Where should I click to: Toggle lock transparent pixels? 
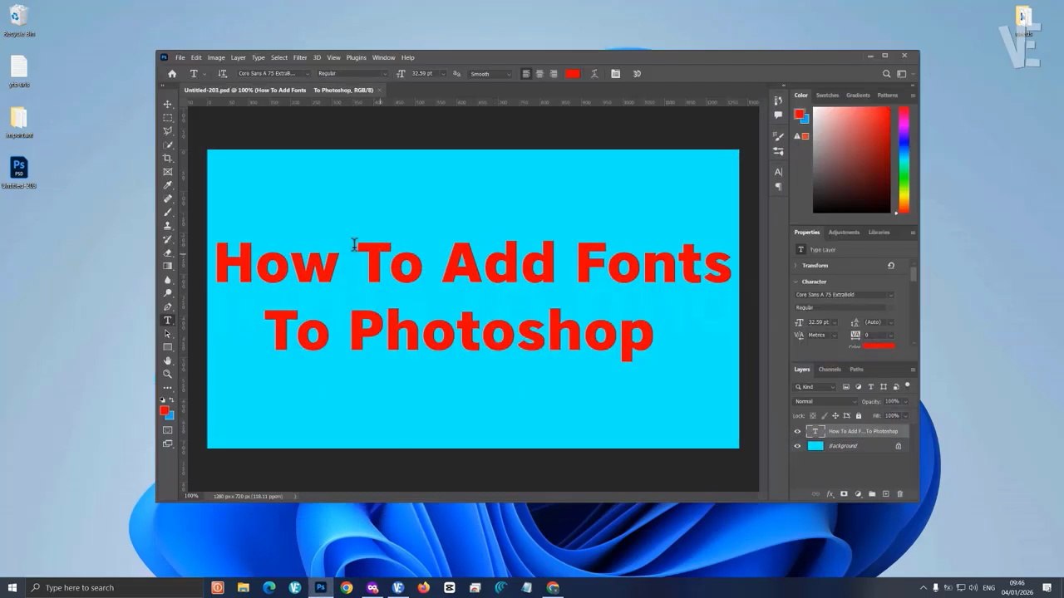[813, 415]
